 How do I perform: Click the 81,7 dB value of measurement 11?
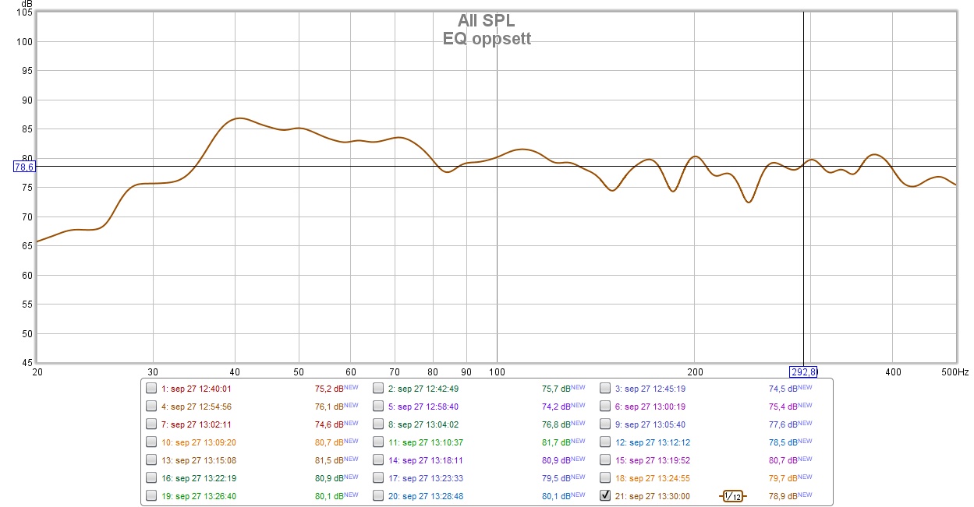coord(555,442)
